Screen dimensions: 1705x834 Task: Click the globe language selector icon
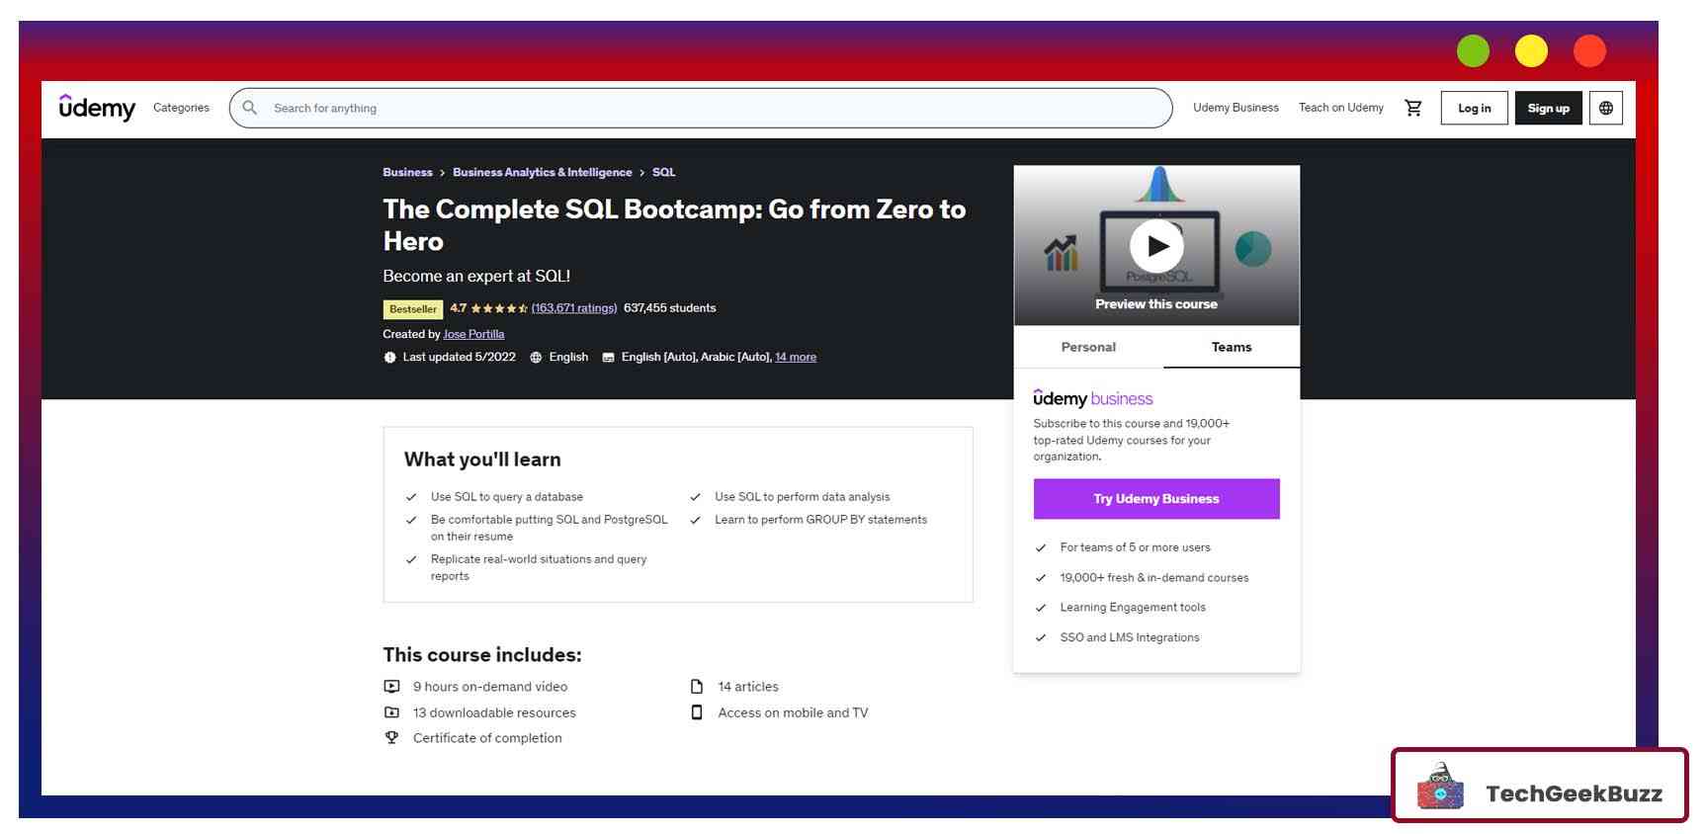click(x=1605, y=108)
